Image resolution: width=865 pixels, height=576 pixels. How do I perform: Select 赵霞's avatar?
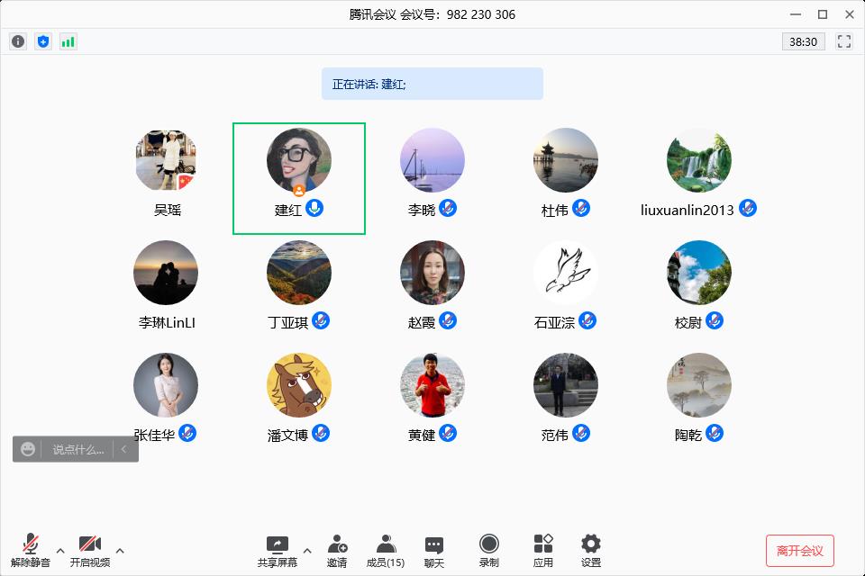[432, 273]
